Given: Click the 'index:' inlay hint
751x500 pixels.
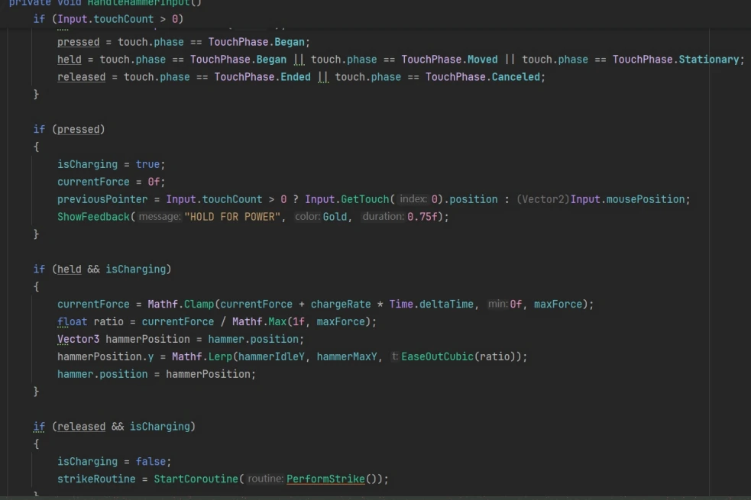Looking at the screenshot, I should point(413,199).
